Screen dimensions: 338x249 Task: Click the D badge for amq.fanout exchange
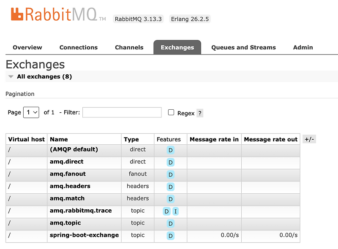(x=170, y=174)
